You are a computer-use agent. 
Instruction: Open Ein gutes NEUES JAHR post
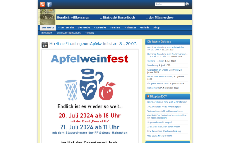[158, 84]
